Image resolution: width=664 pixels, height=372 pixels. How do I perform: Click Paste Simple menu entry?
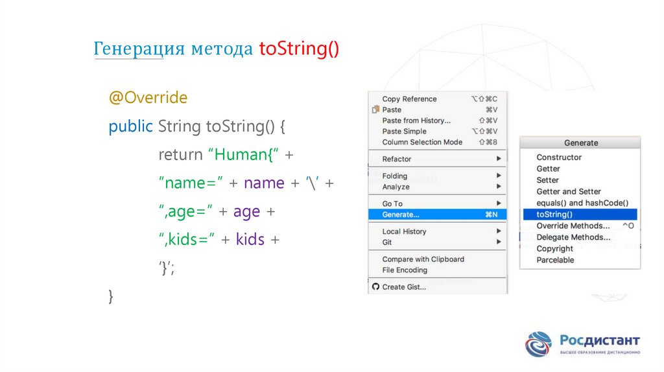coord(404,132)
